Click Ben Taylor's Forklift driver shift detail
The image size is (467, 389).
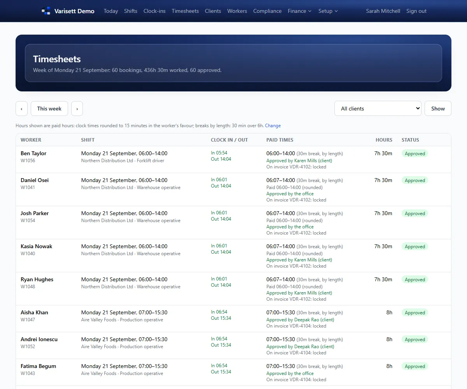pyautogui.click(x=150, y=161)
